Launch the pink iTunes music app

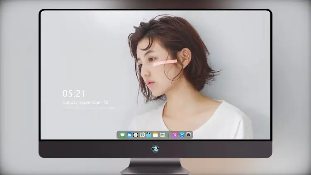click(x=175, y=135)
